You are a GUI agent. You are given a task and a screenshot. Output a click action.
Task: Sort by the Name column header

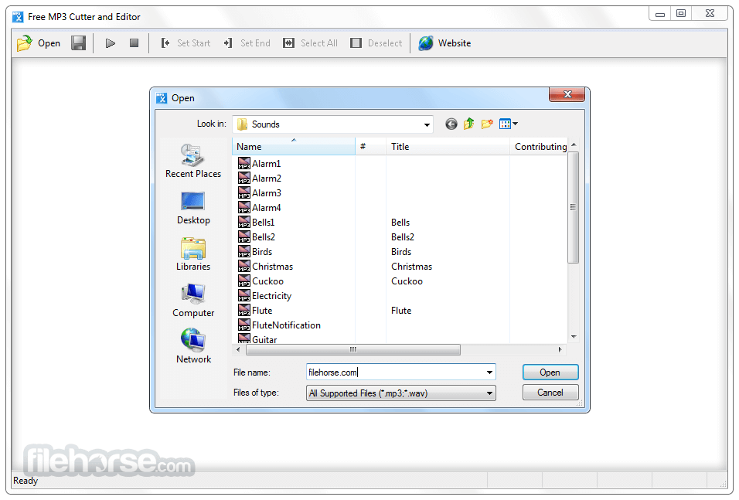click(293, 147)
